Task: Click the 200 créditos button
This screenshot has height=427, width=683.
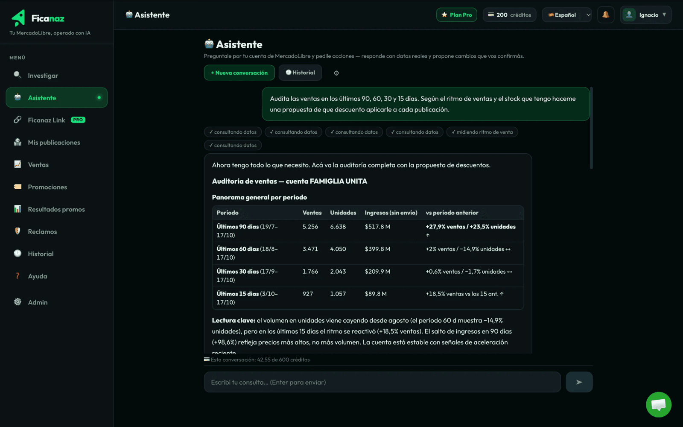Action: 510,15
